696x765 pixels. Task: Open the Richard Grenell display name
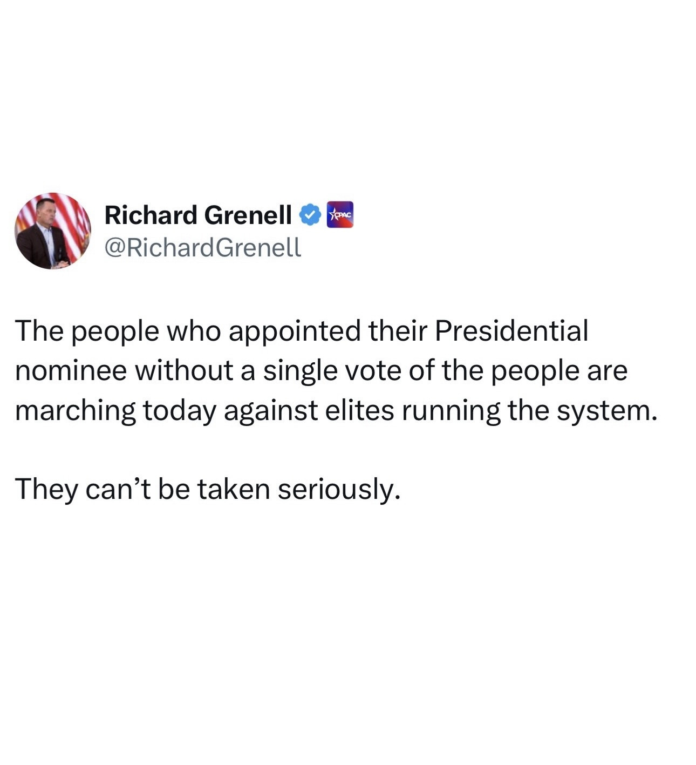coord(198,215)
